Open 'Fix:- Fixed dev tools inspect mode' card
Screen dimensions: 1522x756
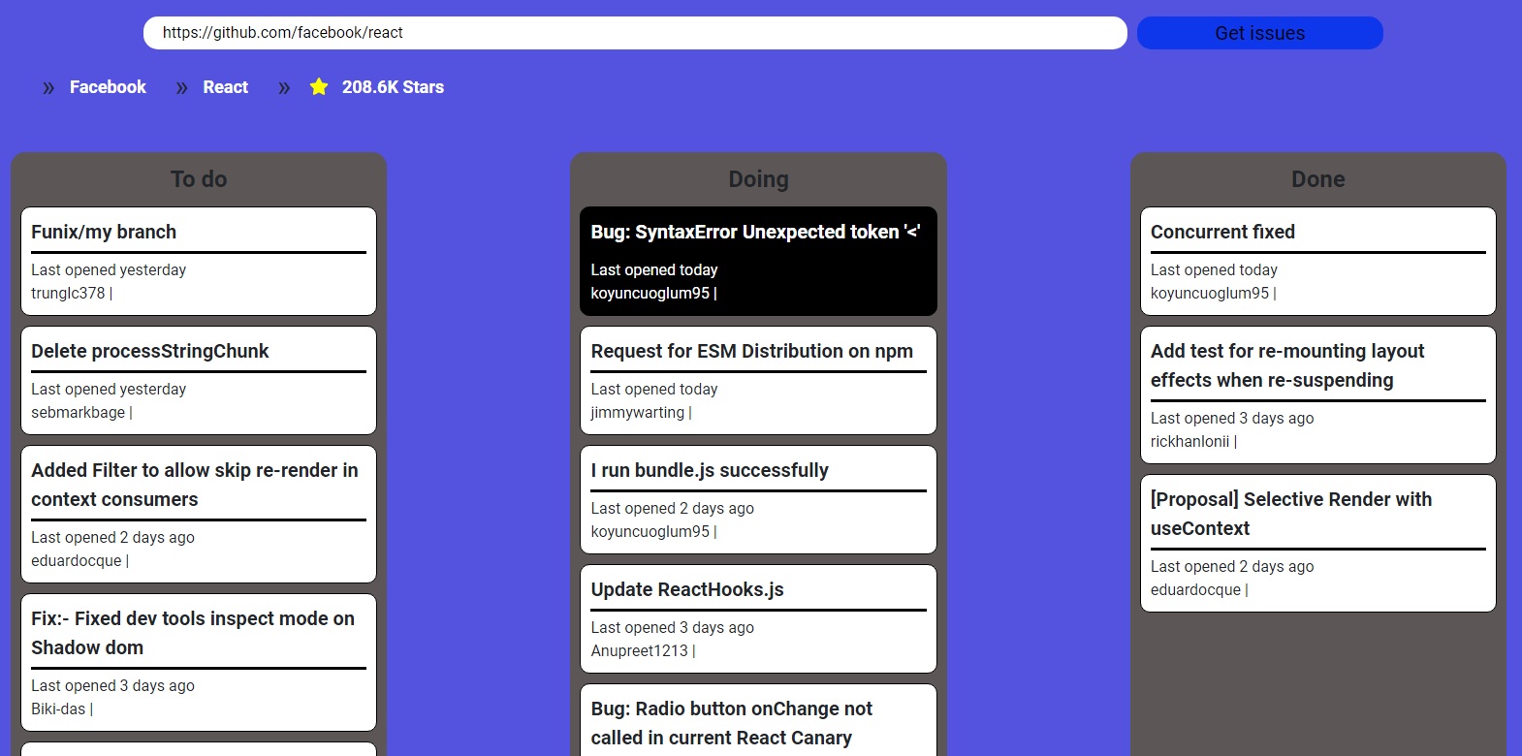pos(199,662)
